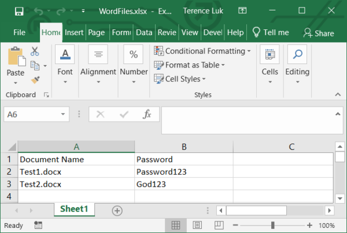Select column B header
The width and height of the screenshot is (347, 233).
[x=184, y=146]
